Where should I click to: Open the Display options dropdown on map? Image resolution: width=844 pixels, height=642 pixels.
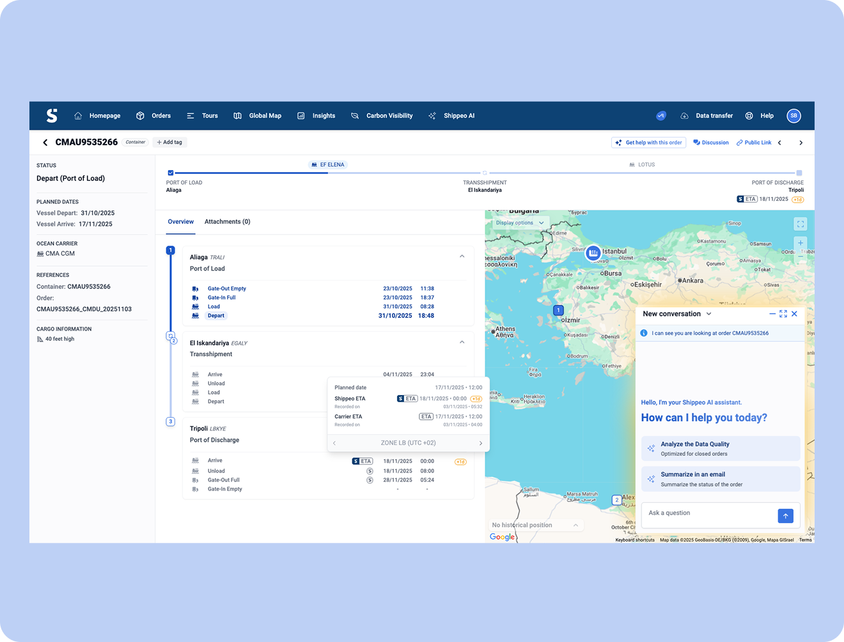point(520,223)
